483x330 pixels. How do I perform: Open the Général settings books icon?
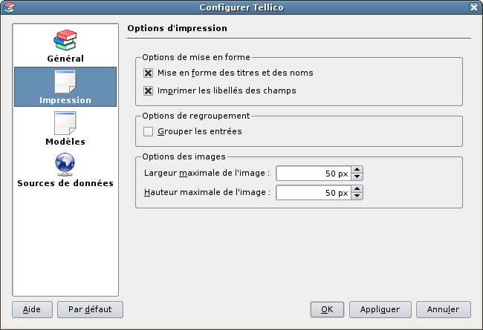pyautogui.click(x=65, y=40)
